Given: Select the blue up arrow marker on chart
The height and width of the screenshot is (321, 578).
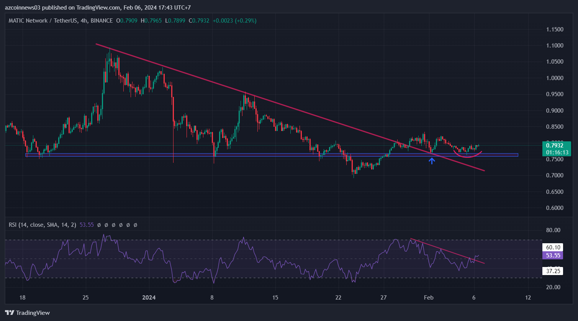Looking at the screenshot, I should [x=432, y=160].
